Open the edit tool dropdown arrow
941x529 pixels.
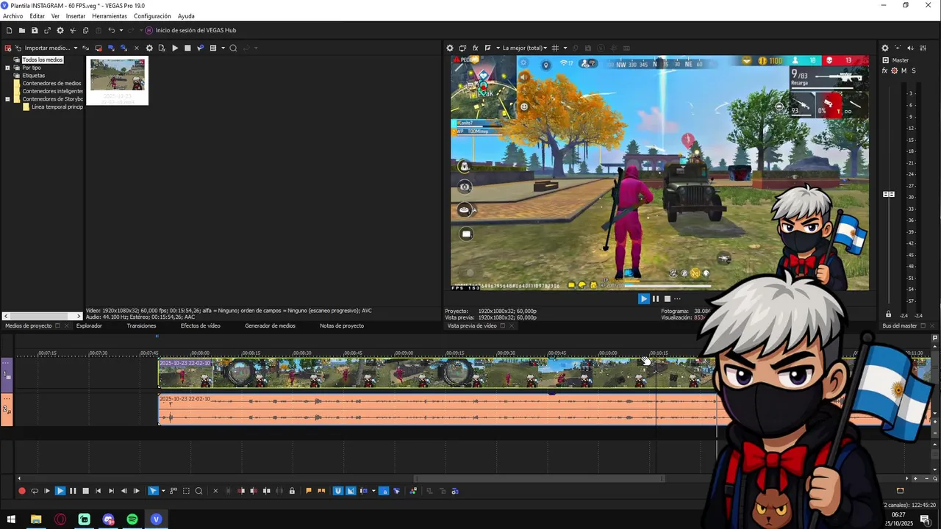click(162, 491)
